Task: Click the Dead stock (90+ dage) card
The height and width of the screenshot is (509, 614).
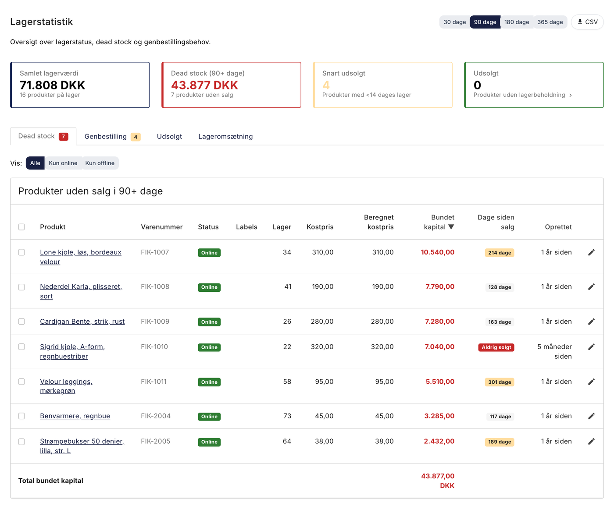Action: pos(232,85)
